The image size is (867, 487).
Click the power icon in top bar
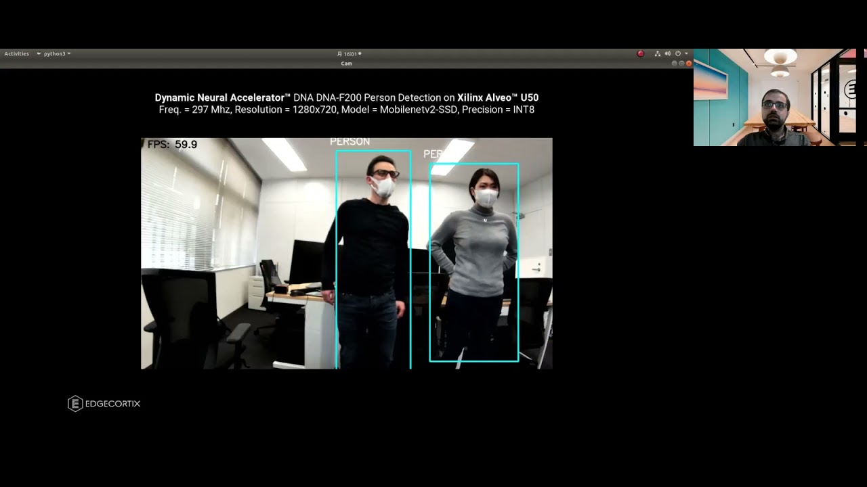pyautogui.click(x=678, y=53)
